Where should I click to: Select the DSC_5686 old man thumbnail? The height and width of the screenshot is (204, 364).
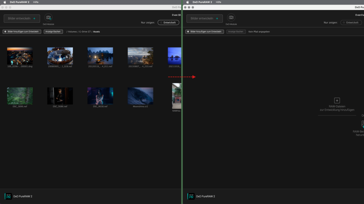pos(60,96)
